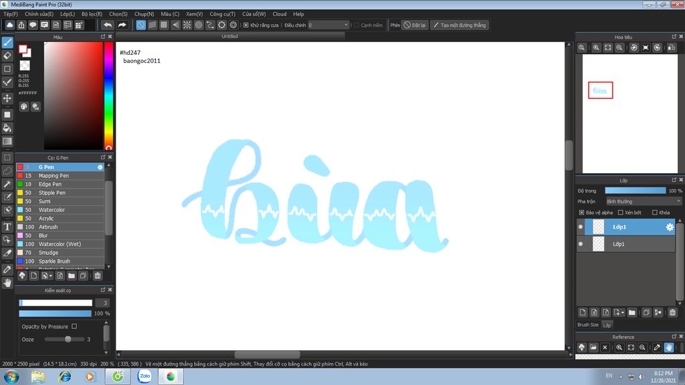Click the Redo arrow in toolbar

122,25
